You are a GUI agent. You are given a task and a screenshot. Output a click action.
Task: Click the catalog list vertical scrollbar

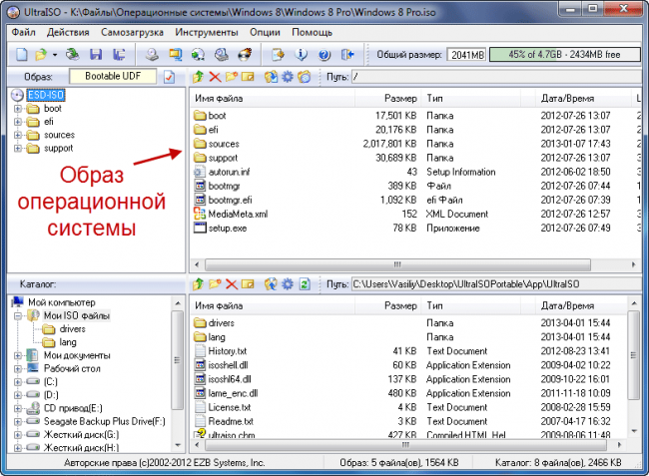[x=634, y=355]
